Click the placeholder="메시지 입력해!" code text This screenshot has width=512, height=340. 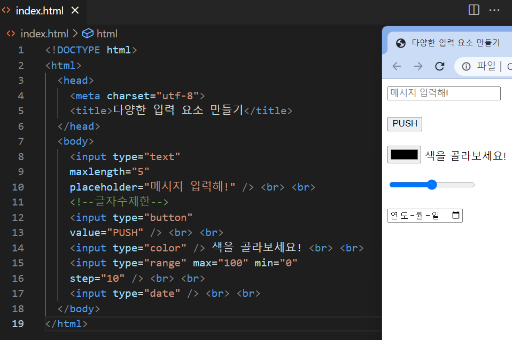click(152, 187)
